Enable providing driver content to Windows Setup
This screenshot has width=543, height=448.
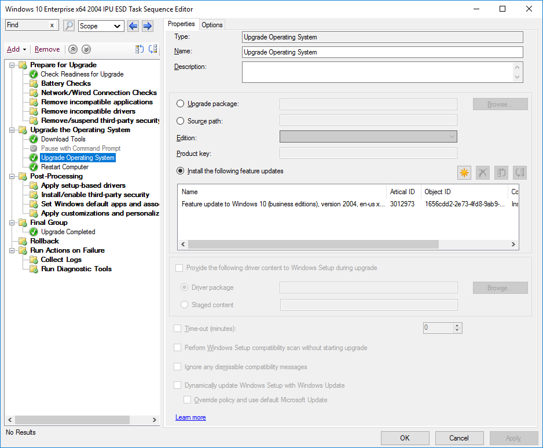coord(179,268)
